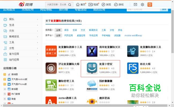Click the search magnifier icon in the top bar
Viewport: 174px width, 107px height.
70,5
